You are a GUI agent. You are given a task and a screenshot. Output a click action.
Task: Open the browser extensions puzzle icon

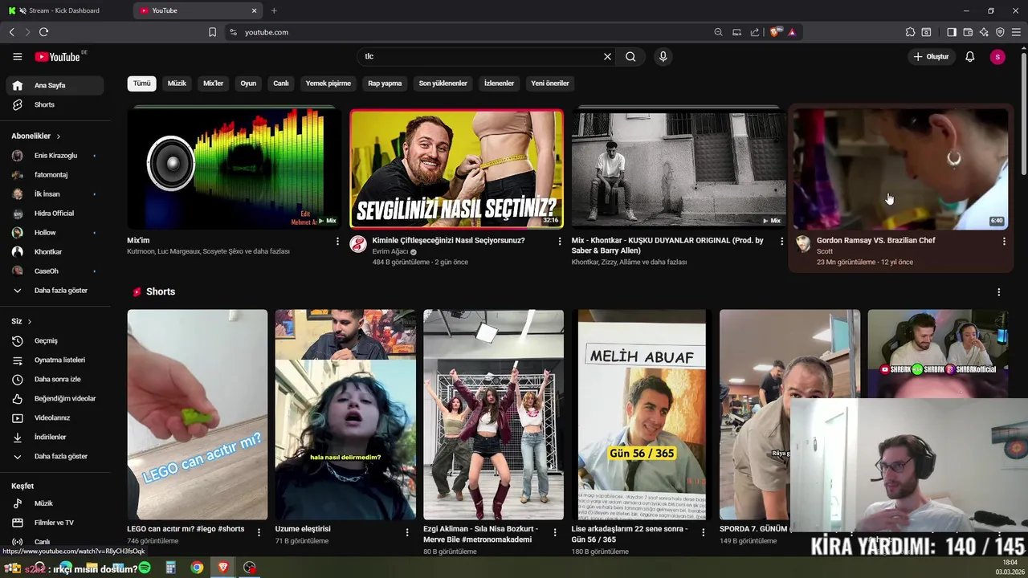click(x=910, y=32)
